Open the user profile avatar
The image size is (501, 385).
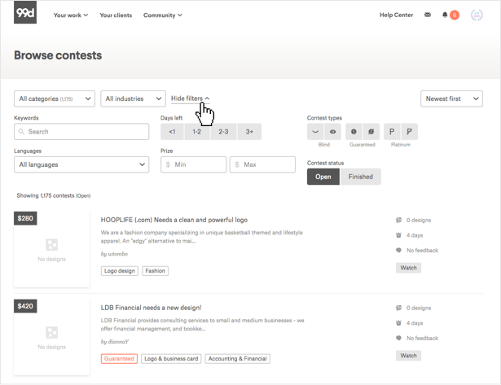(x=477, y=15)
